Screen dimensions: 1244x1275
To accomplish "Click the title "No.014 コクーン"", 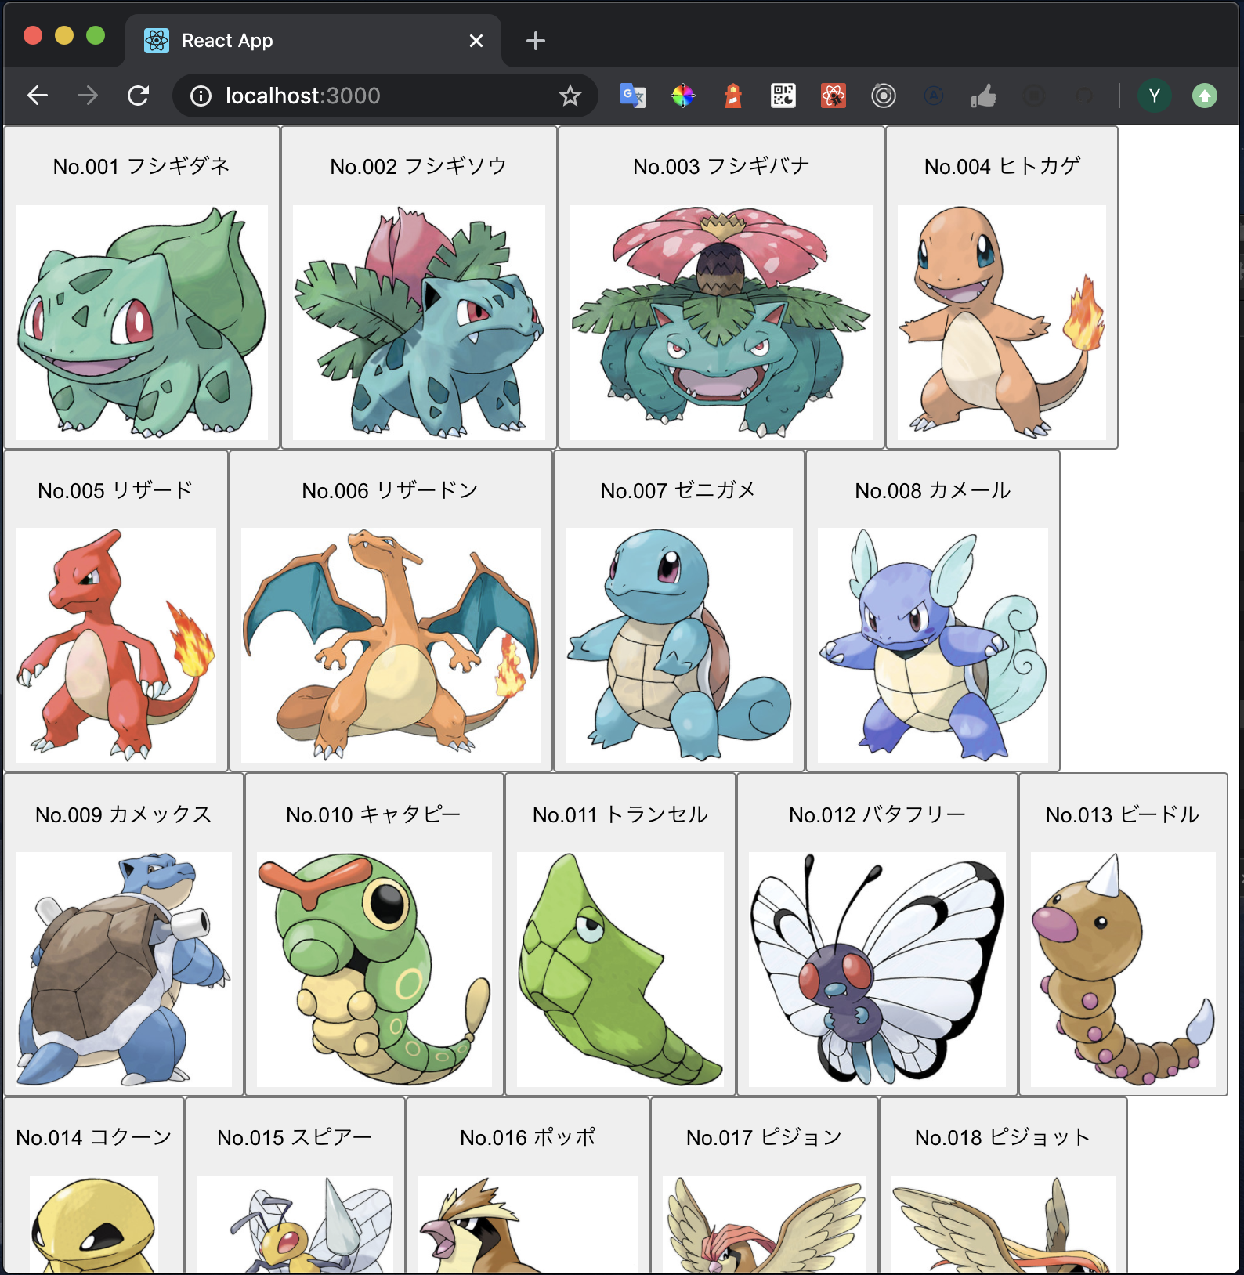I will click(94, 1137).
